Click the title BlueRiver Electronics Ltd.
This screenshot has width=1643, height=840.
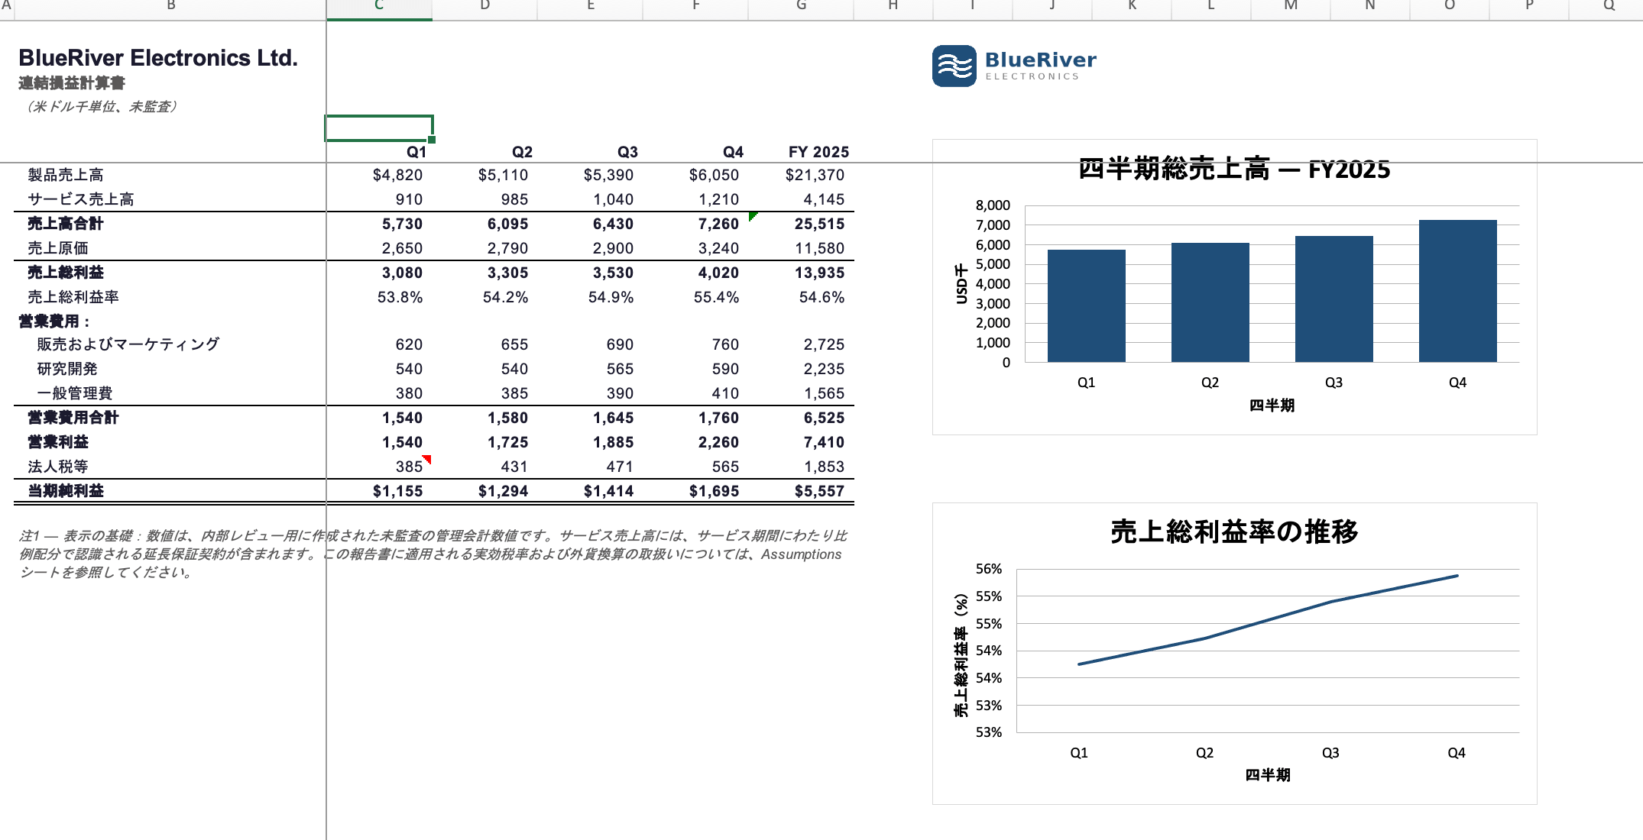point(158,58)
